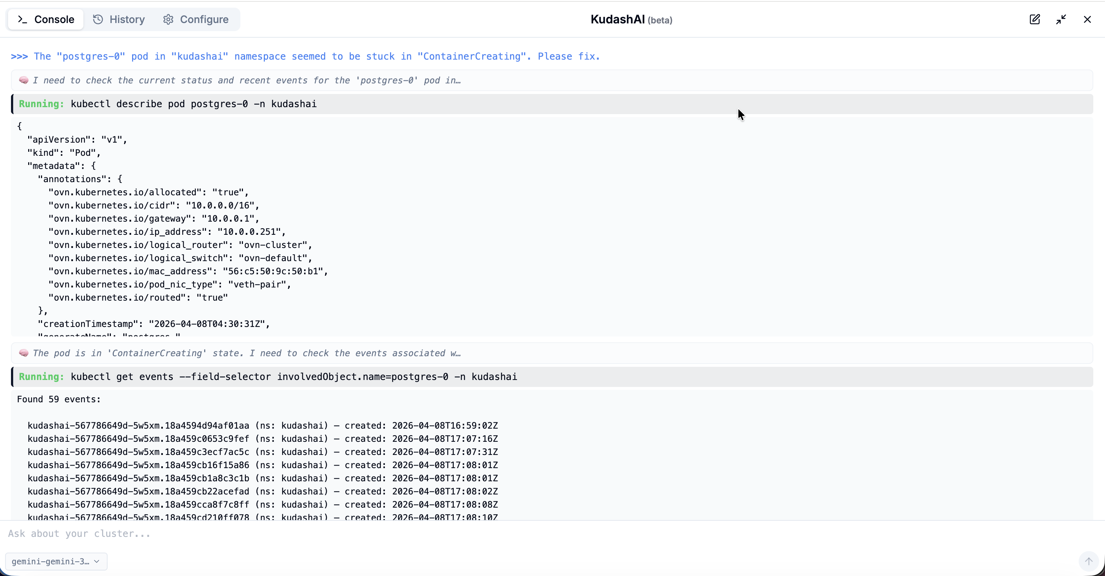This screenshot has height=576, width=1105.
Task: Click the "kind": "Pod" line
Action: coord(64,153)
